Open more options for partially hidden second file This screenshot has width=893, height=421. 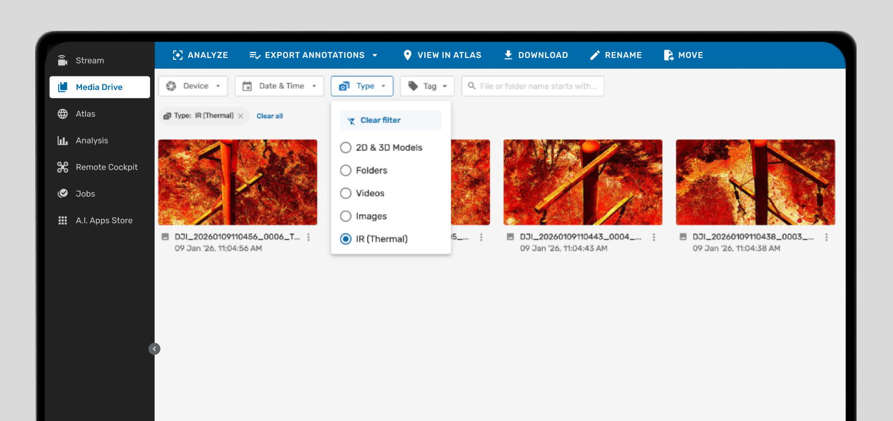pos(481,237)
